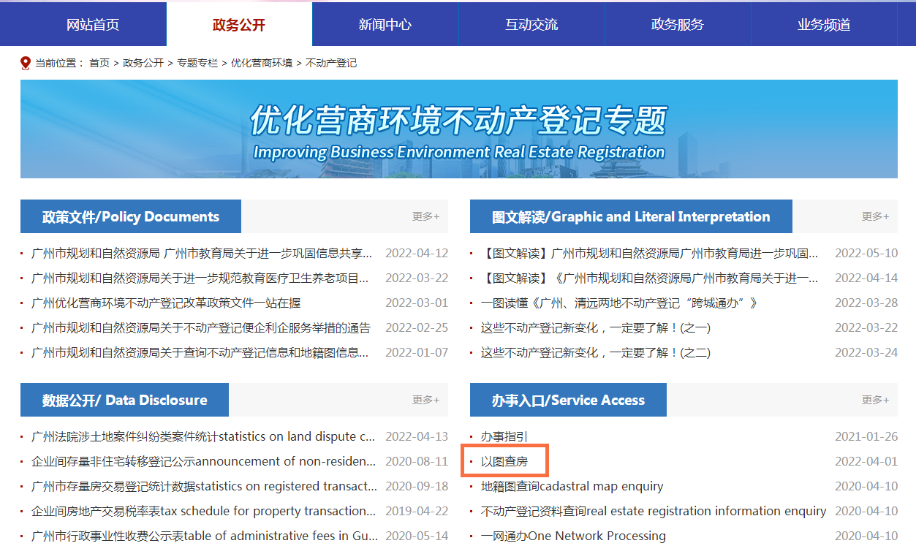Click the 专题专栏 breadcrumb link
916x554 pixels.
(197, 64)
